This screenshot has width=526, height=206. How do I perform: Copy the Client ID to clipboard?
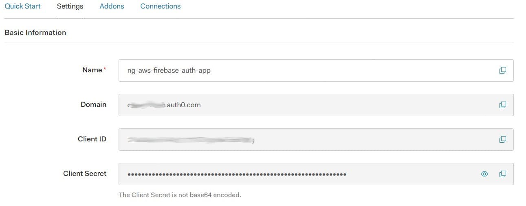click(x=503, y=139)
